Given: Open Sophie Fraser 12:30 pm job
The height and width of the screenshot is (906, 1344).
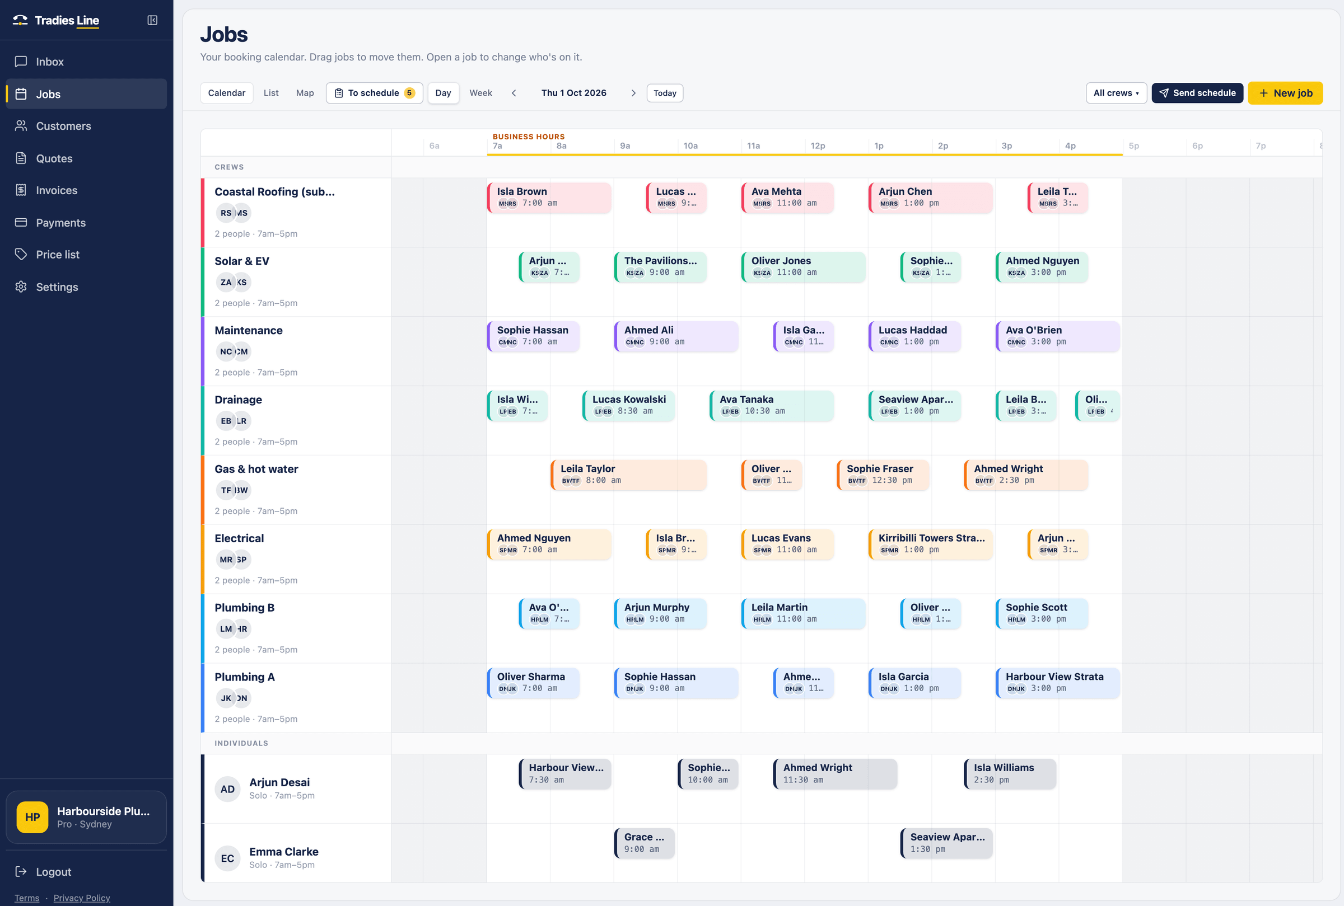Looking at the screenshot, I should point(883,475).
